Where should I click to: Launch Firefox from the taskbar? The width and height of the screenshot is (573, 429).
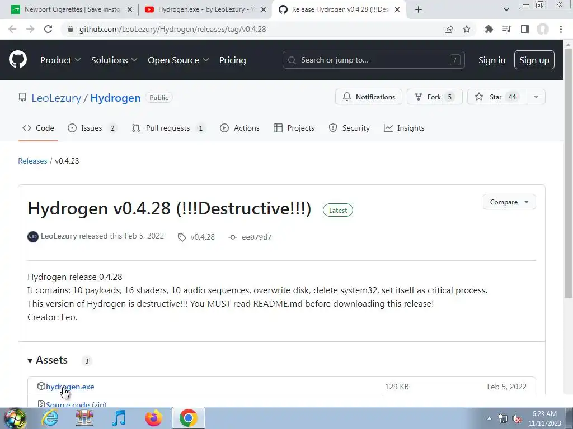pyautogui.click(x=154, y=418)
